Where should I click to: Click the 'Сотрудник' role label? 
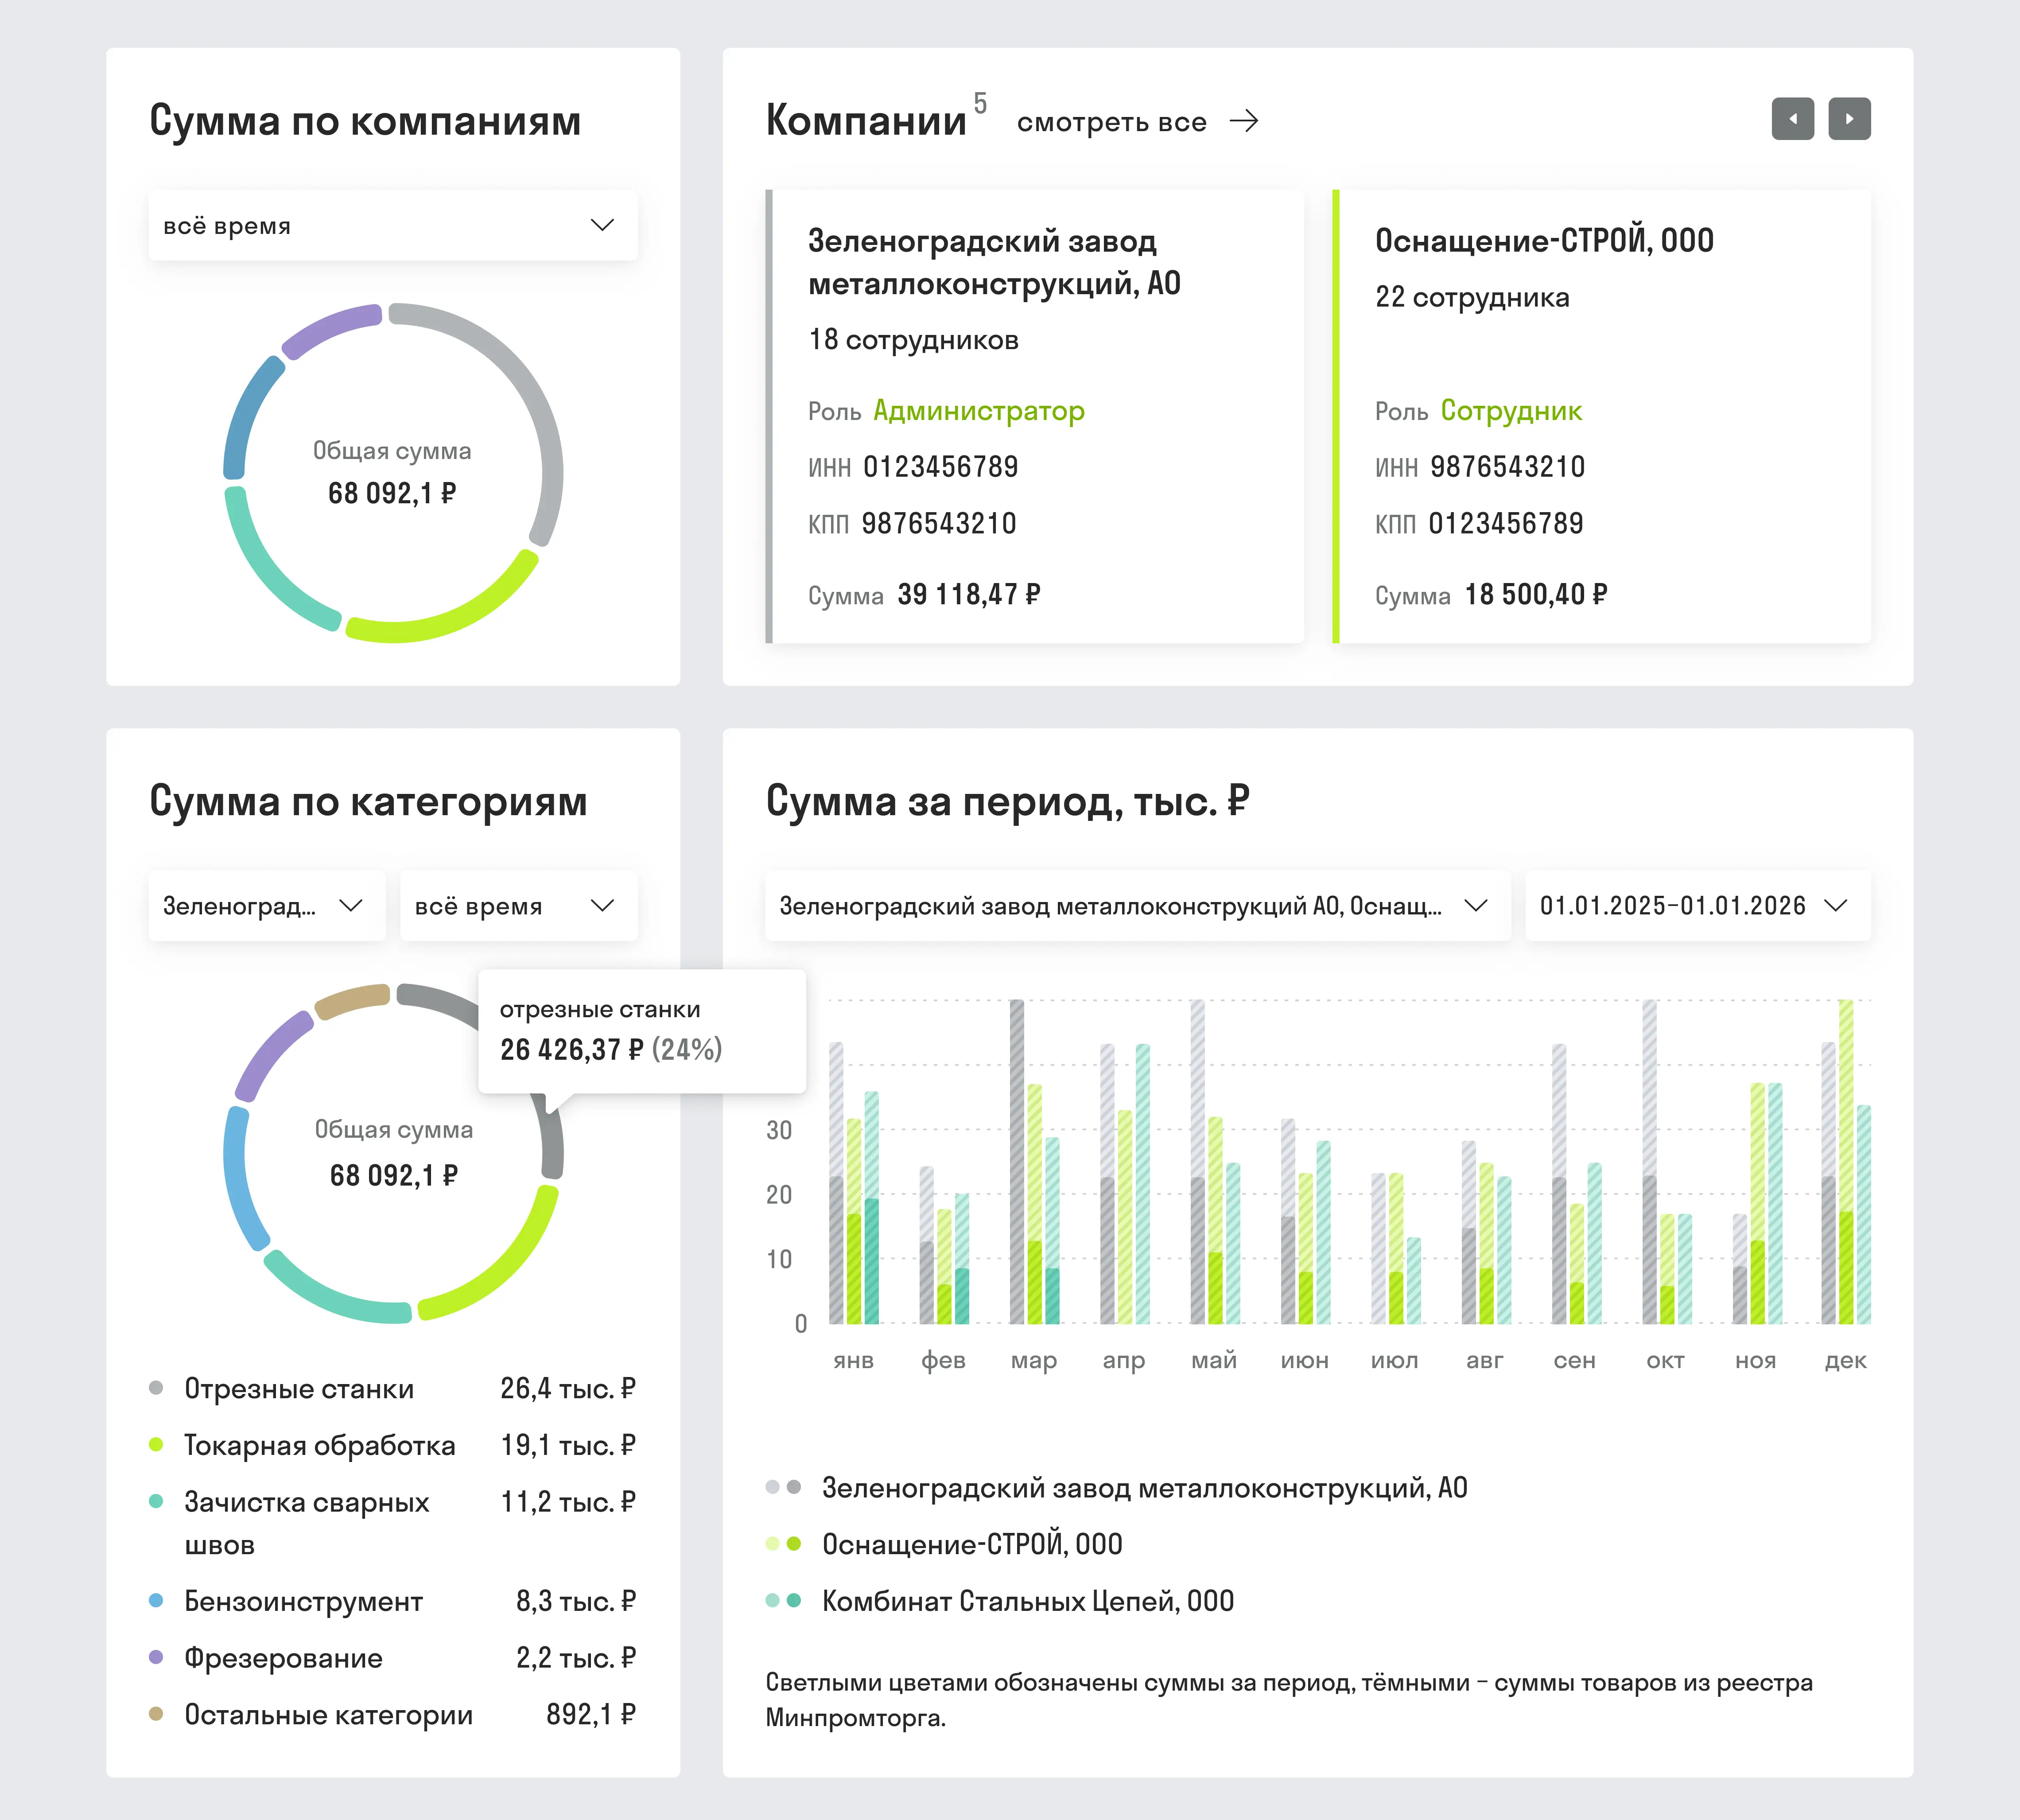[x=1511, y=411]
